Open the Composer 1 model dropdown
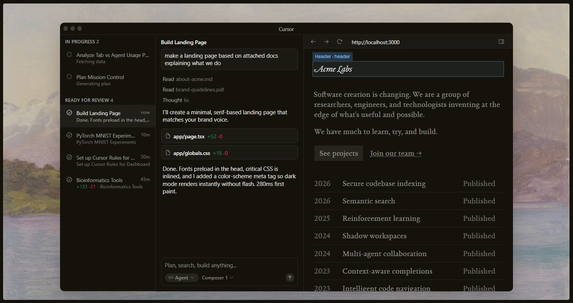The image size is (573, 303). 218,277
